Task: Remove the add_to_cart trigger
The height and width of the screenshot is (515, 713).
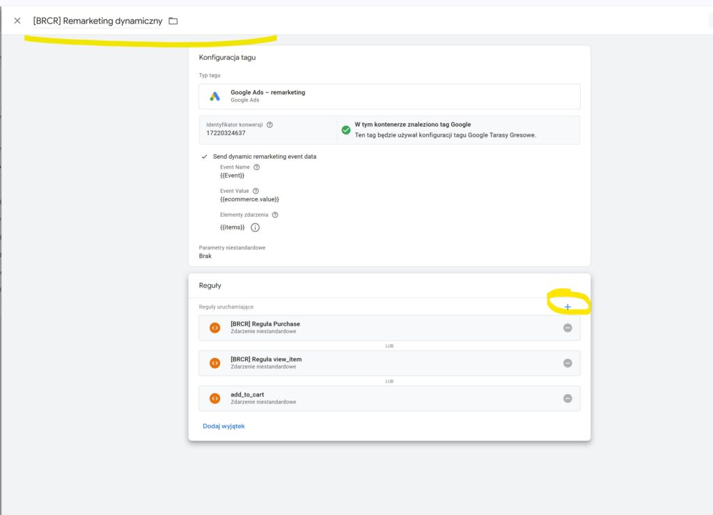Action: pos(567,398)
